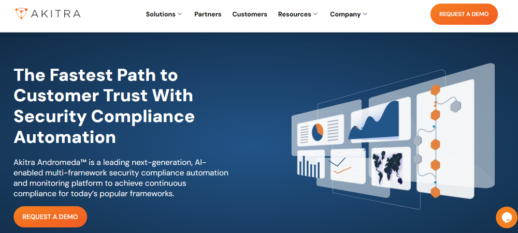
Task: Expand the Solutions dropdown chevron
Action: tap(180, 14)
